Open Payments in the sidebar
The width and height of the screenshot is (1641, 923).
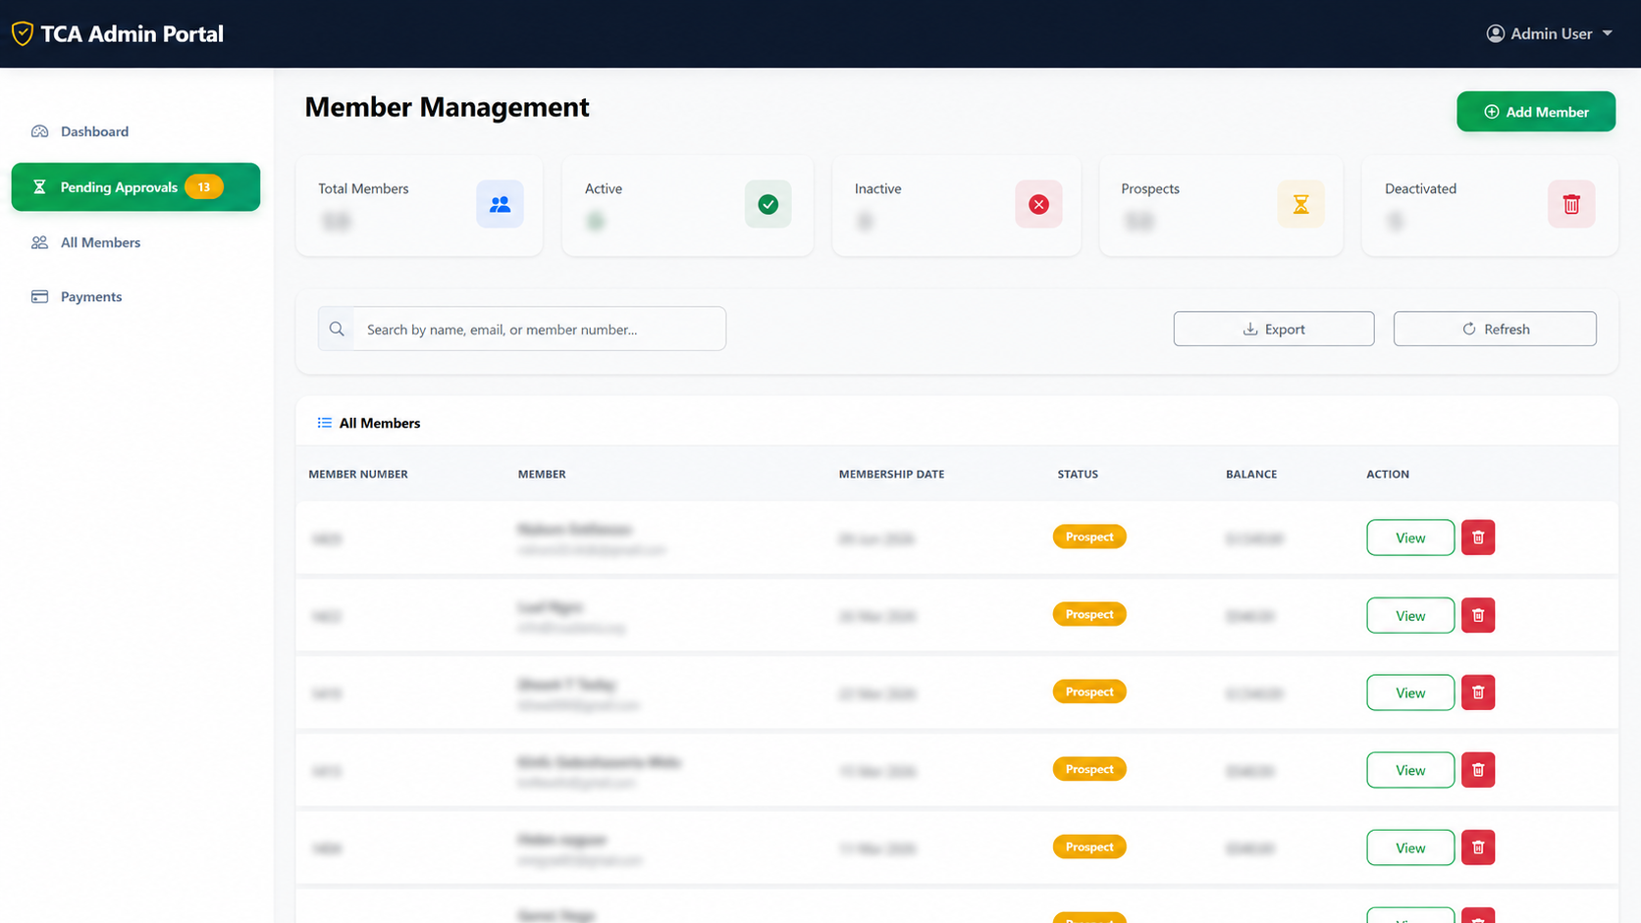(91, 296)
